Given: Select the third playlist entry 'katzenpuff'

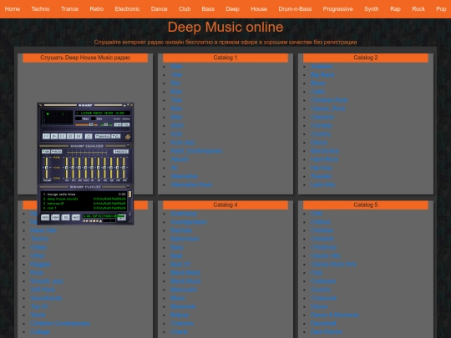Looking at the screenshot, I should [84, 204].
